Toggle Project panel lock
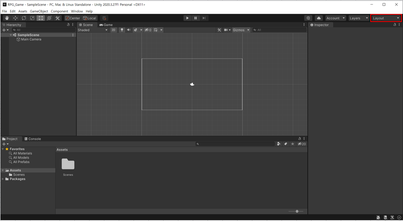This screenshot has height=221, width=403. [299, 139]
